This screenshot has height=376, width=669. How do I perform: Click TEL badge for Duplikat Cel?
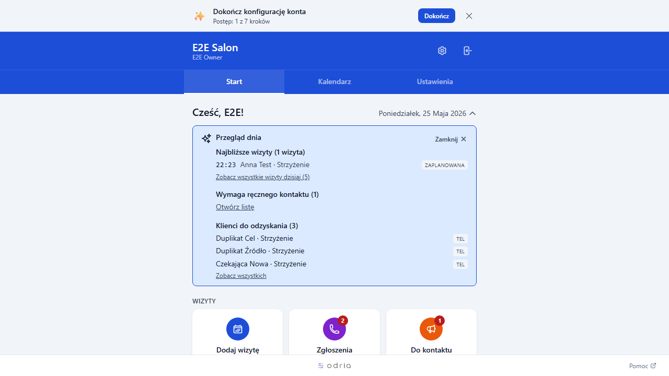coord(460,239)
